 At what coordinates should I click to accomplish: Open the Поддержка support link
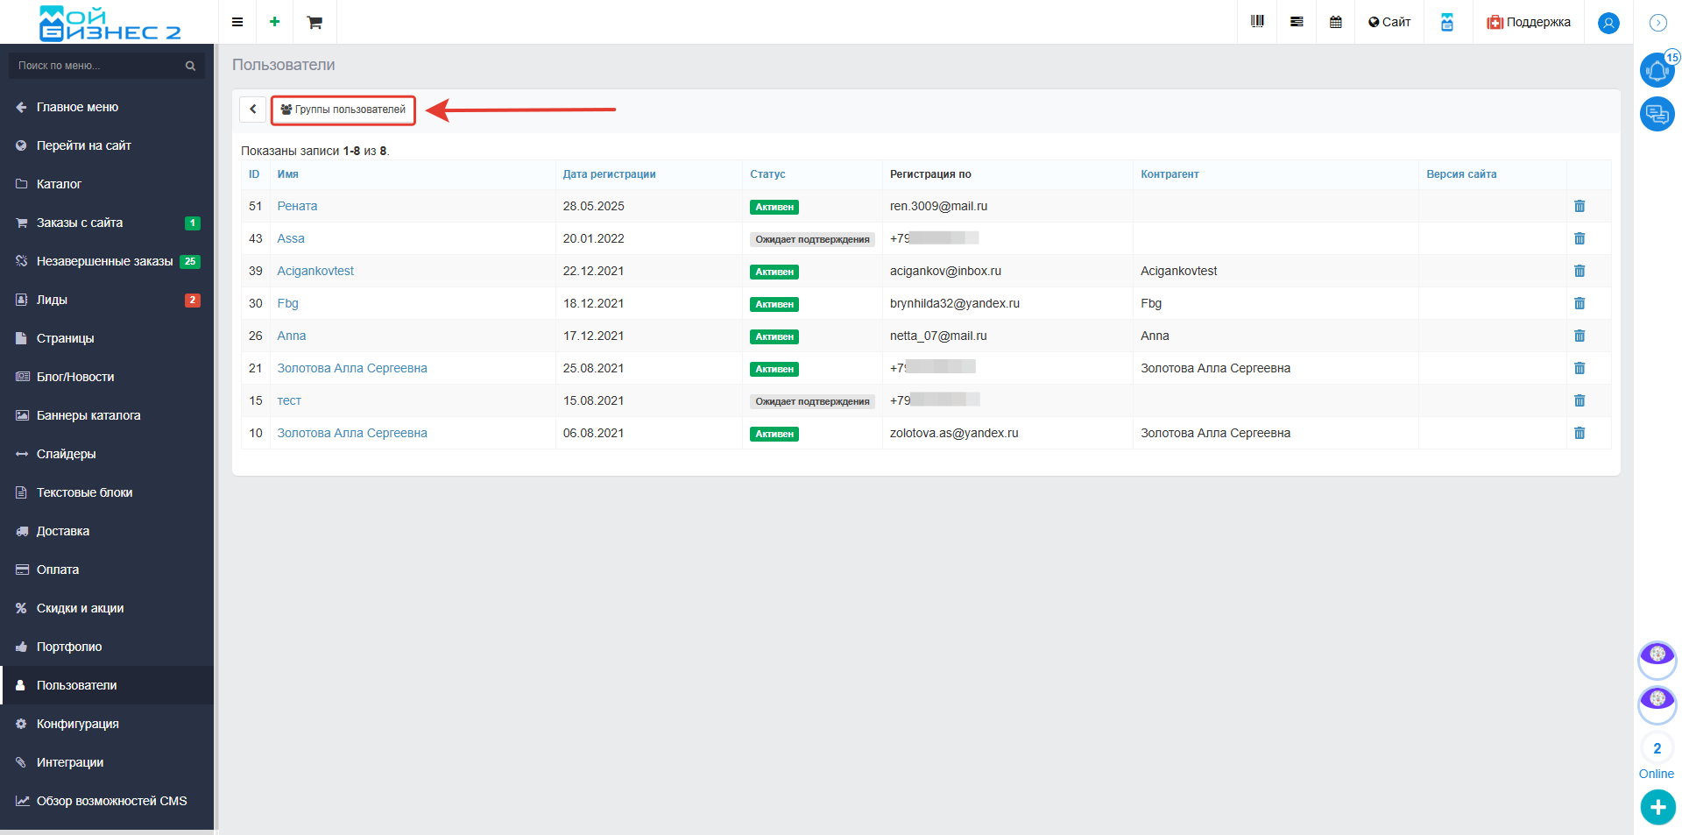pyautogui.click(x=1529, y=22)
